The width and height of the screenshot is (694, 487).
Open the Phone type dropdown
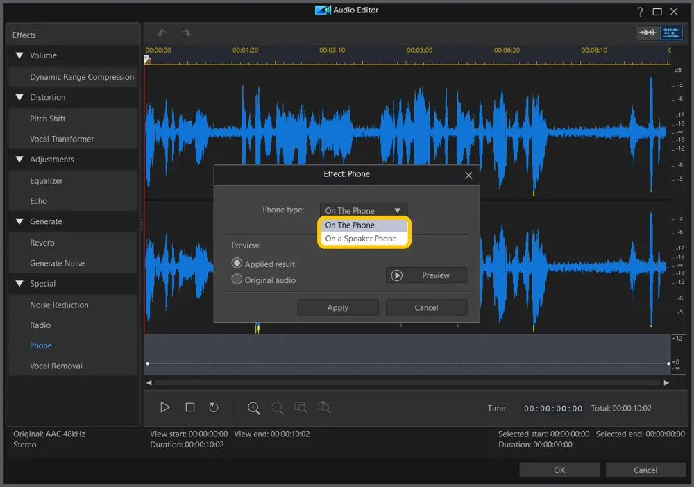364,210
